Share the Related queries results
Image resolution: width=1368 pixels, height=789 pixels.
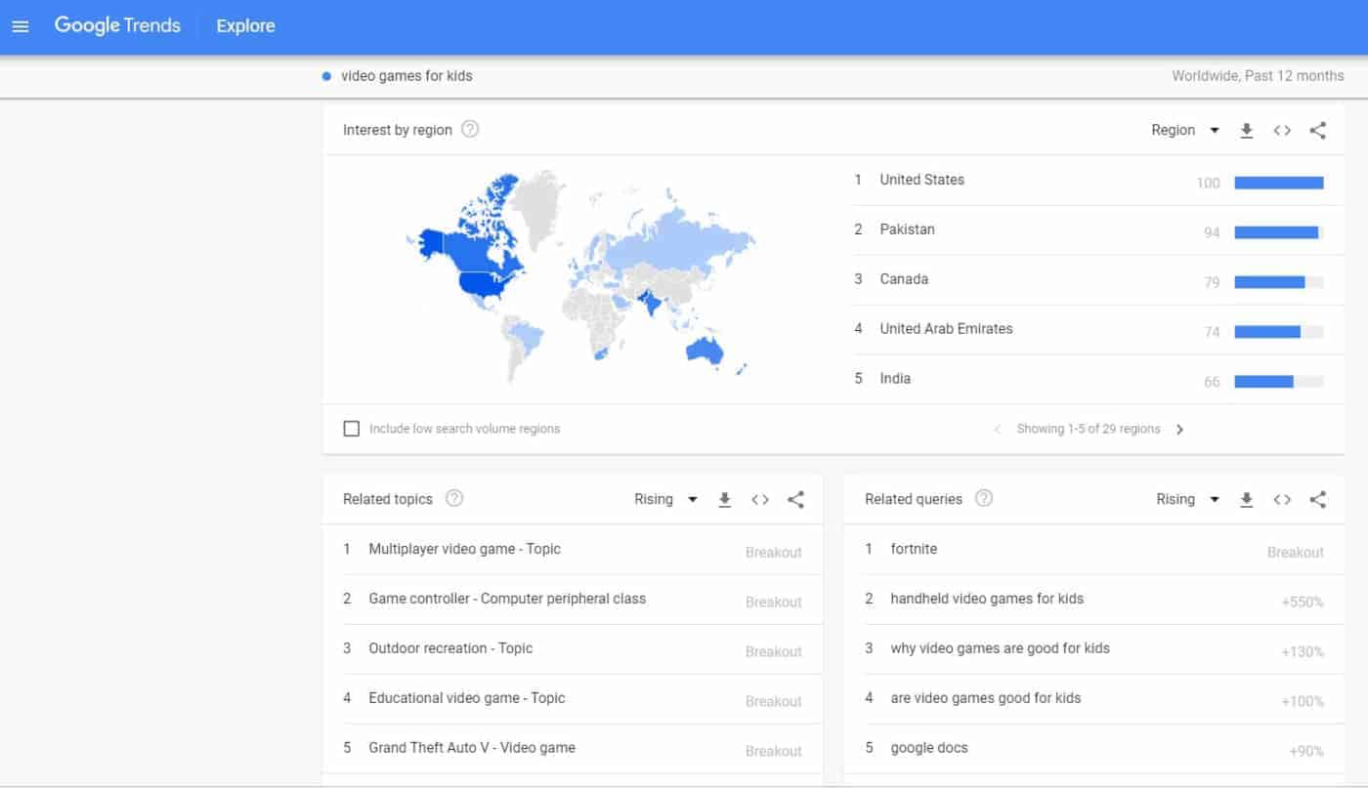tap(1317, 499)
